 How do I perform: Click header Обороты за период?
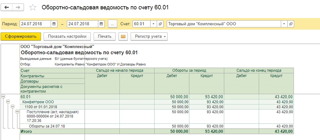pyautogui.click(x=189, y=71)
